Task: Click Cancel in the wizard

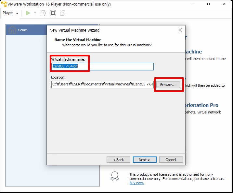Action: 171,160
